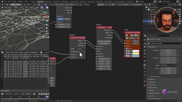Click the Blender logo icon
Image resolution: width=182 pixels, height=102 pixels.
pyautogui.click(x=2, y=1)
